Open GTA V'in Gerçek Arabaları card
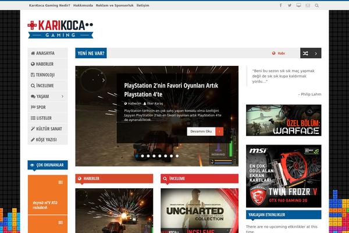Image resolution: width=349 pixels, height=233 pixels. coord(48,195)
